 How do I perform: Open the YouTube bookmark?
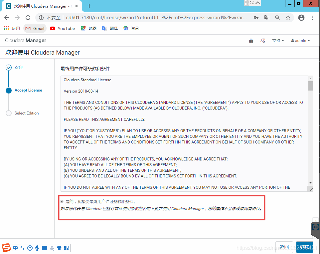point(63,28)
